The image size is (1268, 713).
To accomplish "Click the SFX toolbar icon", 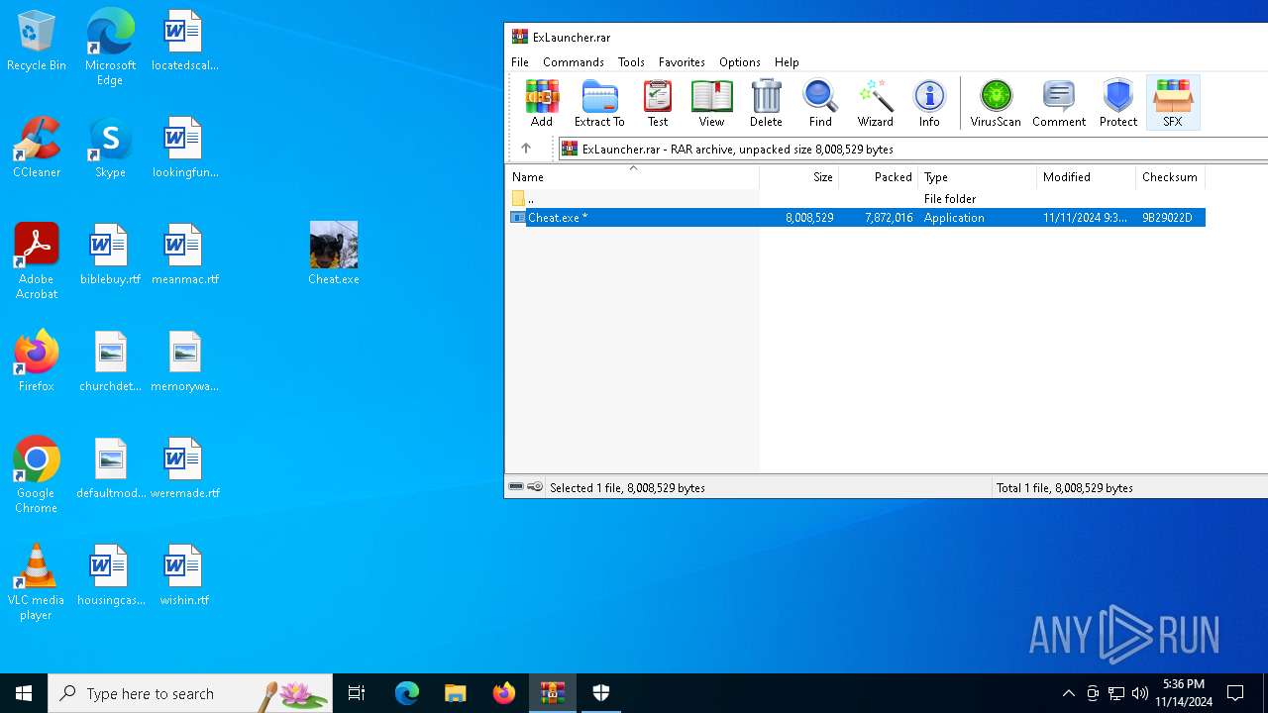I will coord(1173,103).
